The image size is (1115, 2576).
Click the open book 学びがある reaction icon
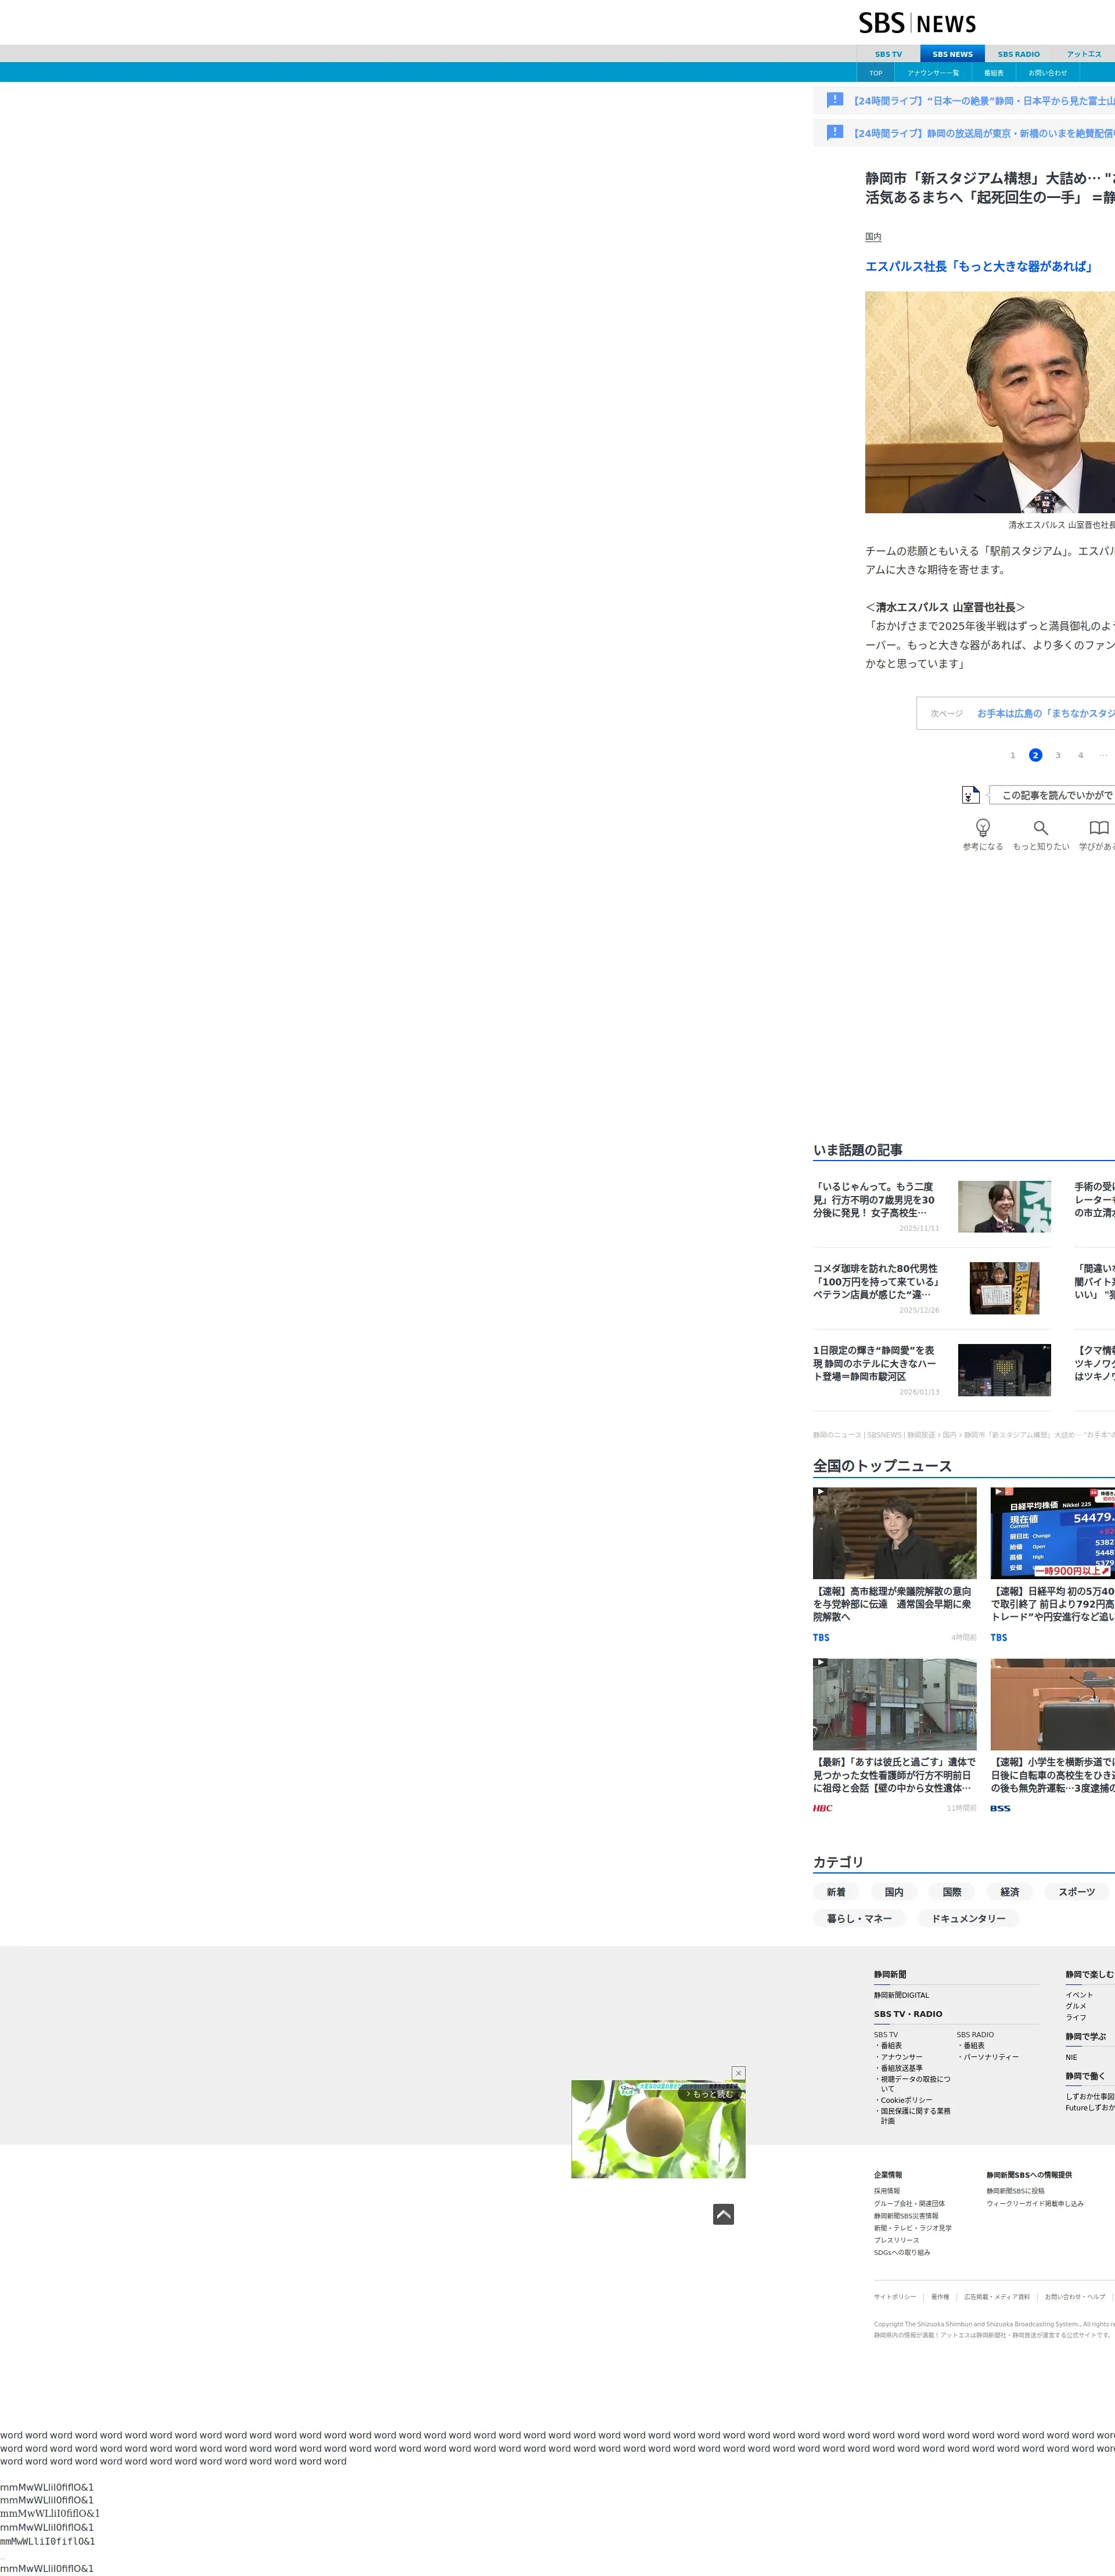[x=1098, y=827]
